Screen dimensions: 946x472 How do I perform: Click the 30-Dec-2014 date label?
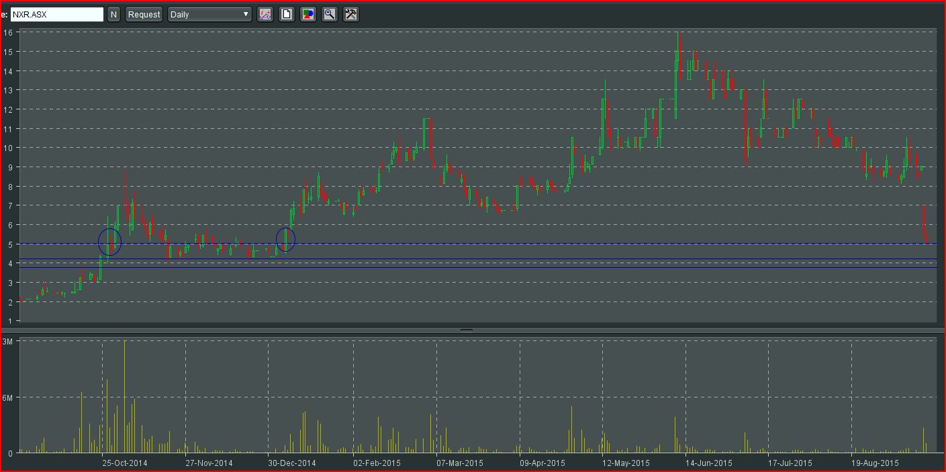(x=292, y=463)
